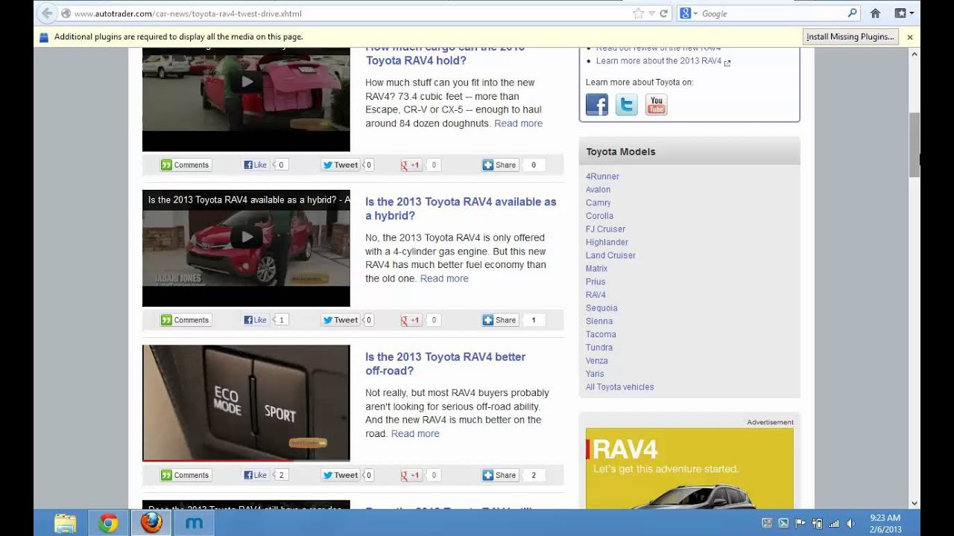The height and width of the screenshot is (536, 954).
Task: Like the off-road article on Facebook
Action: 256,475
